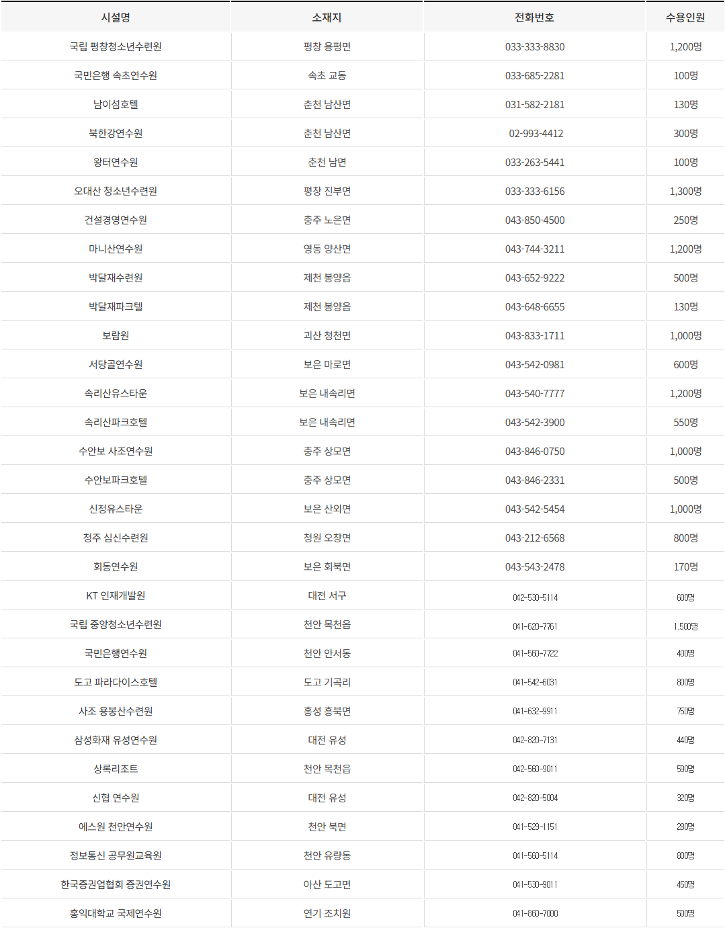
Task: Click phone number 043-846-2331
Action: click(x=535, y=480)
